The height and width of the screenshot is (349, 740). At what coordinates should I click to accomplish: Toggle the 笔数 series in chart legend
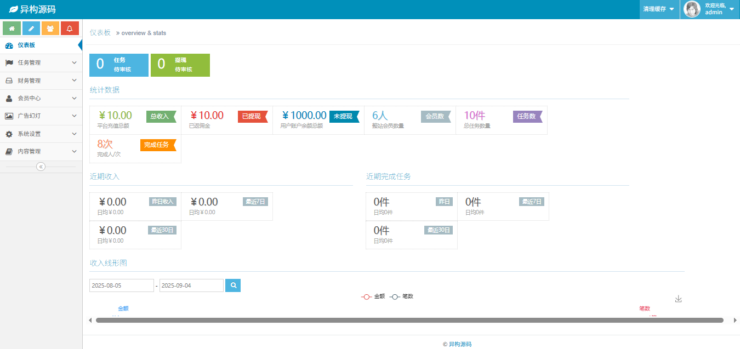click(x=401, y=296)
